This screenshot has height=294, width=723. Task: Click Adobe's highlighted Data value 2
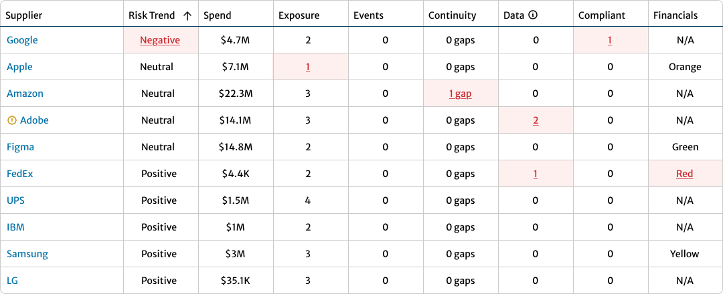(536, 120)
